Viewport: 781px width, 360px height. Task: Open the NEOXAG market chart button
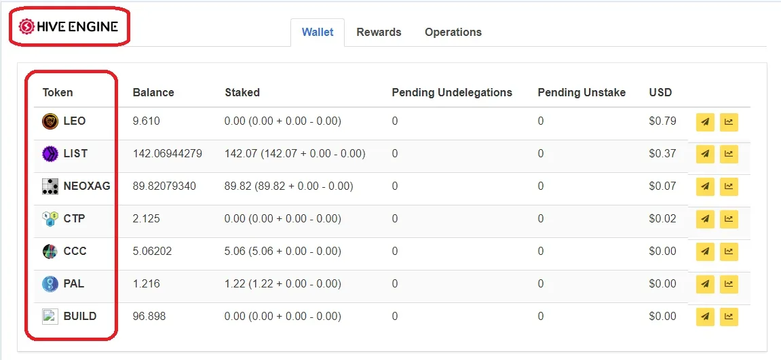[x=729, y=186]
